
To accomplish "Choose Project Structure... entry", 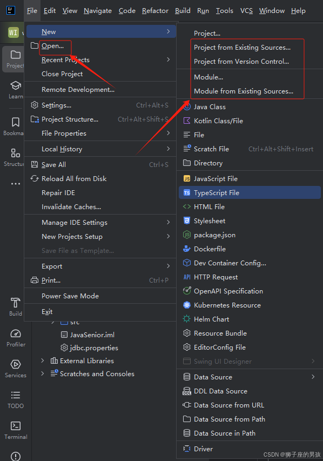I will [x=100, y=119].
